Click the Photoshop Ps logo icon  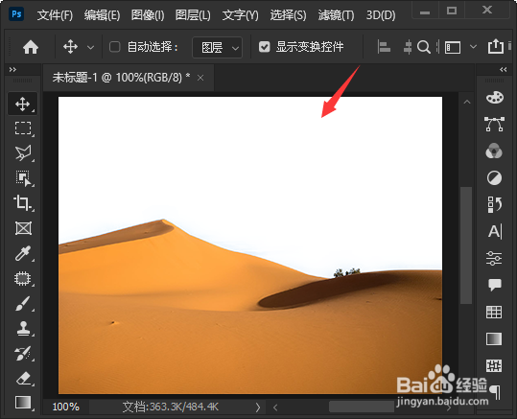click(x=16, y=13)
